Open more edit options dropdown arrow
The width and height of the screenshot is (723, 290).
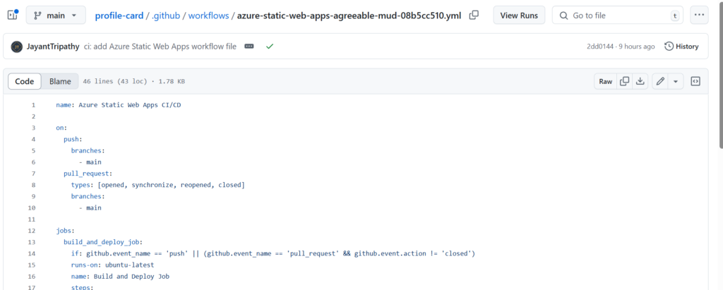coord(676,82)
